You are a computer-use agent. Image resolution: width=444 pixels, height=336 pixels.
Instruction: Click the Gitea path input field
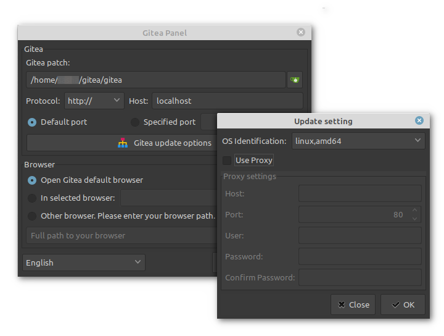[x=156, y=80]
